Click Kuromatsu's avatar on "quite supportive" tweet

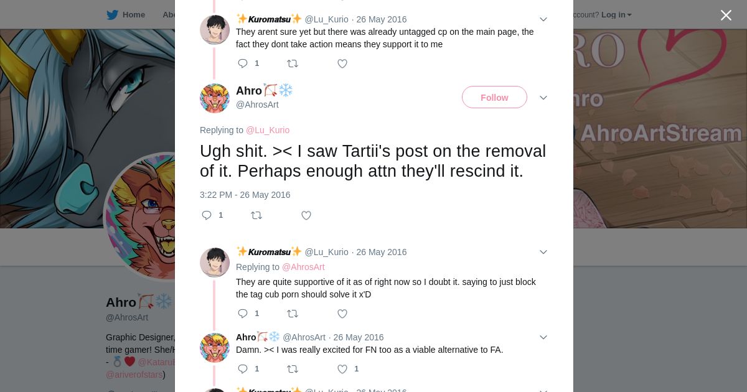click(x=215, y=263)
